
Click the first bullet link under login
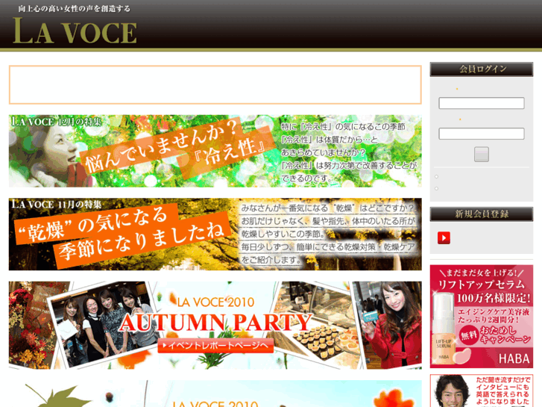point(437,177)
